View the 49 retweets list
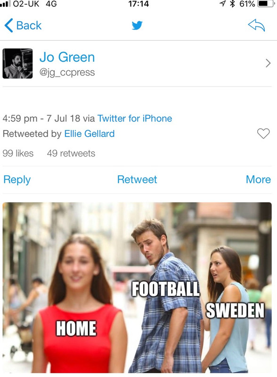The image size is (277, 377). [71, 154]
